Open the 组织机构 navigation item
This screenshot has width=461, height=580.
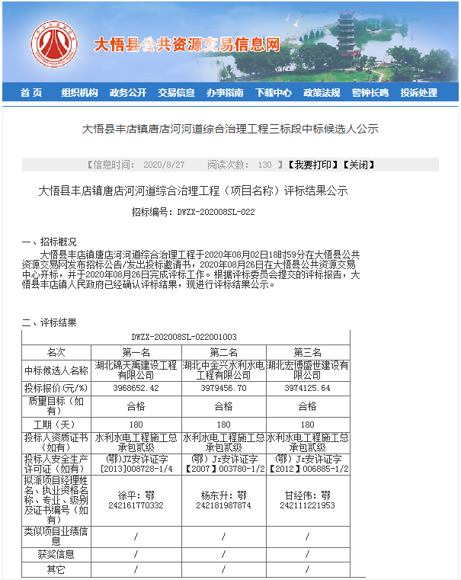(80, 93)
